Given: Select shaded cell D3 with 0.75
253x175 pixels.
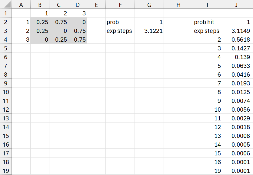Looking at the screenshot, I should click(x=78, y=30).
